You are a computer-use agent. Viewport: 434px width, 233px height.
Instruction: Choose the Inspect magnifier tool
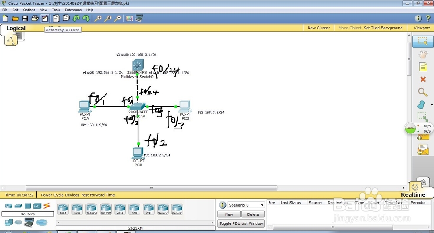(x=423, y=92)
